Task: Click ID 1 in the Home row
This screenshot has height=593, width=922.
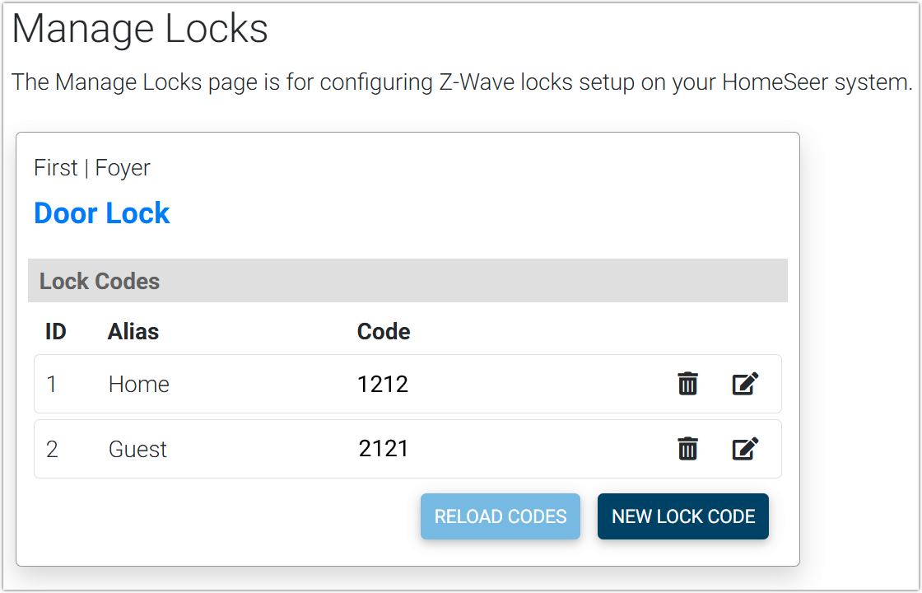Action: (x=52, y=385)
